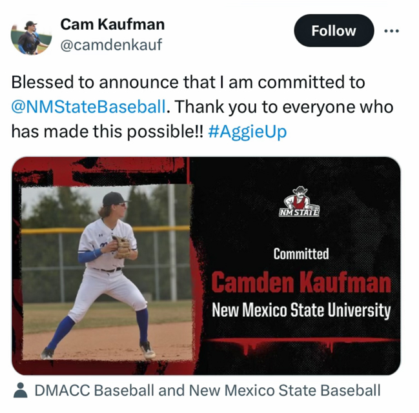
Task: Open the @camdenkauf handle link
Action: click(x=111, y=45)
